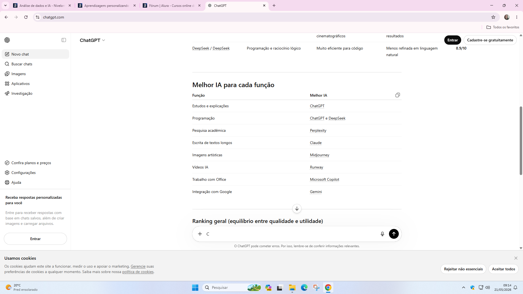Image resolution: width=523 pixels, height=294 pixels.
Task: Send the message with the arrow button
Action: point(394,234)
